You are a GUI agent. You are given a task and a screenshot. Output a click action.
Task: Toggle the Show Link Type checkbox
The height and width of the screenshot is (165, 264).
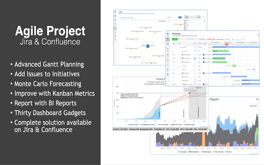[x=124, y=18]
